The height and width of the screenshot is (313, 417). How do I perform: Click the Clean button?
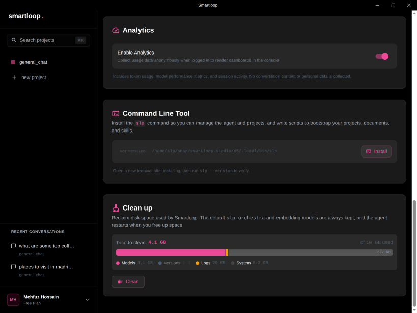128,281
